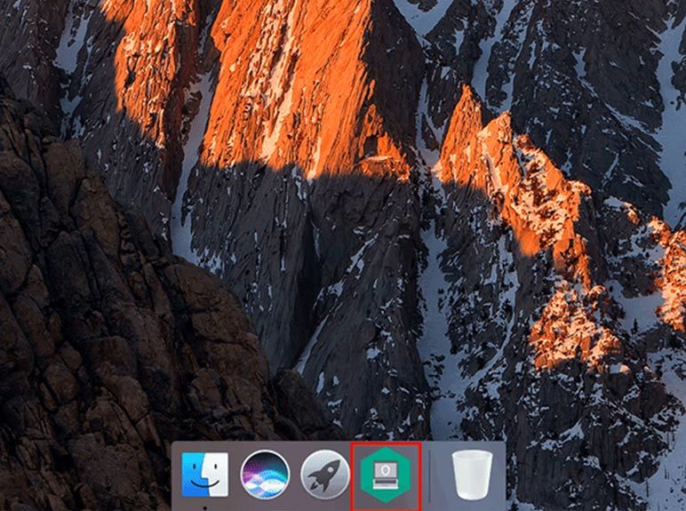Viewport: 686px width, 511px height.
Task: Launch Siri from the Dock
Action: click(265, 475)
